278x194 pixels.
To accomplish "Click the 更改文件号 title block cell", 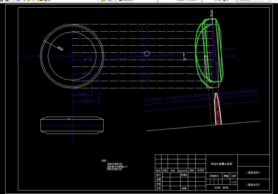I will pyautogui.click(x=183, y=171).
